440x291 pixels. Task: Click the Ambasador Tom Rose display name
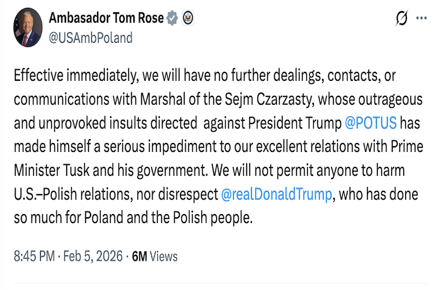tap(106, 18)
